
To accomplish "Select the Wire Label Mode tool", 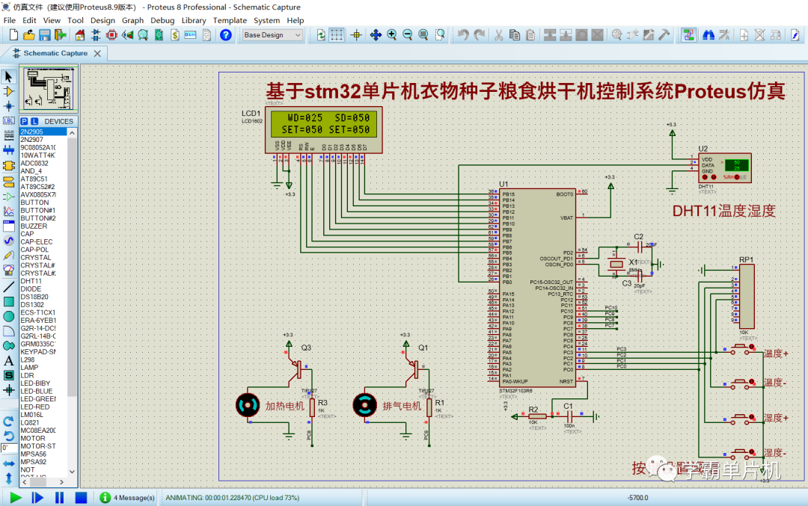I will 9,121.
